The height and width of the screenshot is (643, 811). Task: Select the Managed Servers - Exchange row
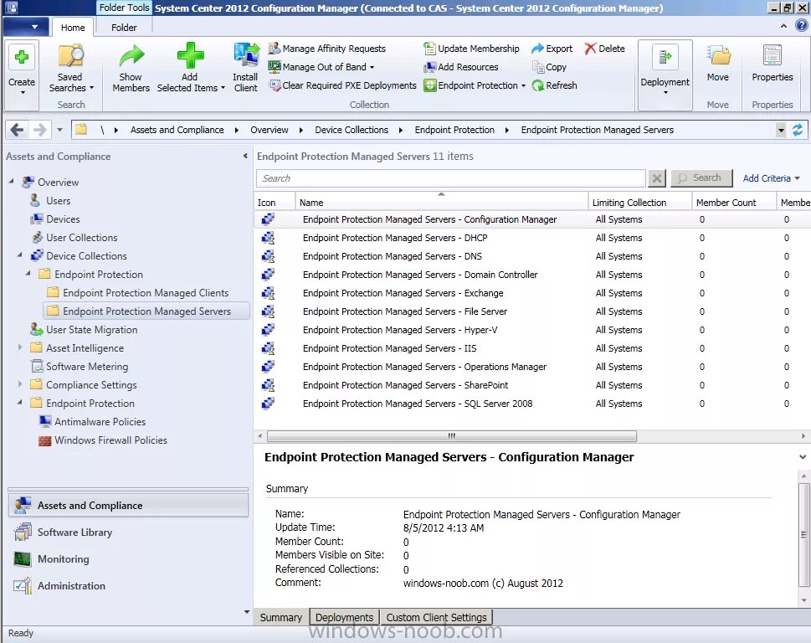click(532, 293)
